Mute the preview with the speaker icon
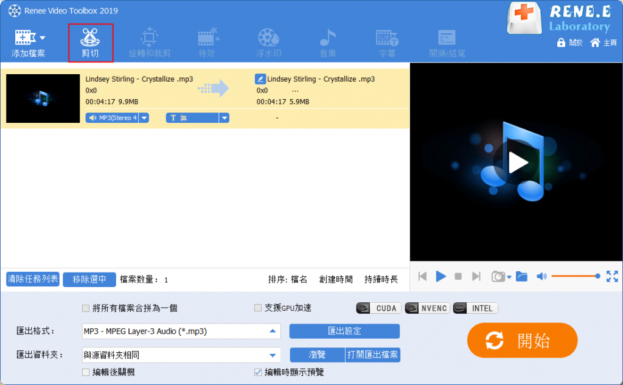 click(541, 276)
